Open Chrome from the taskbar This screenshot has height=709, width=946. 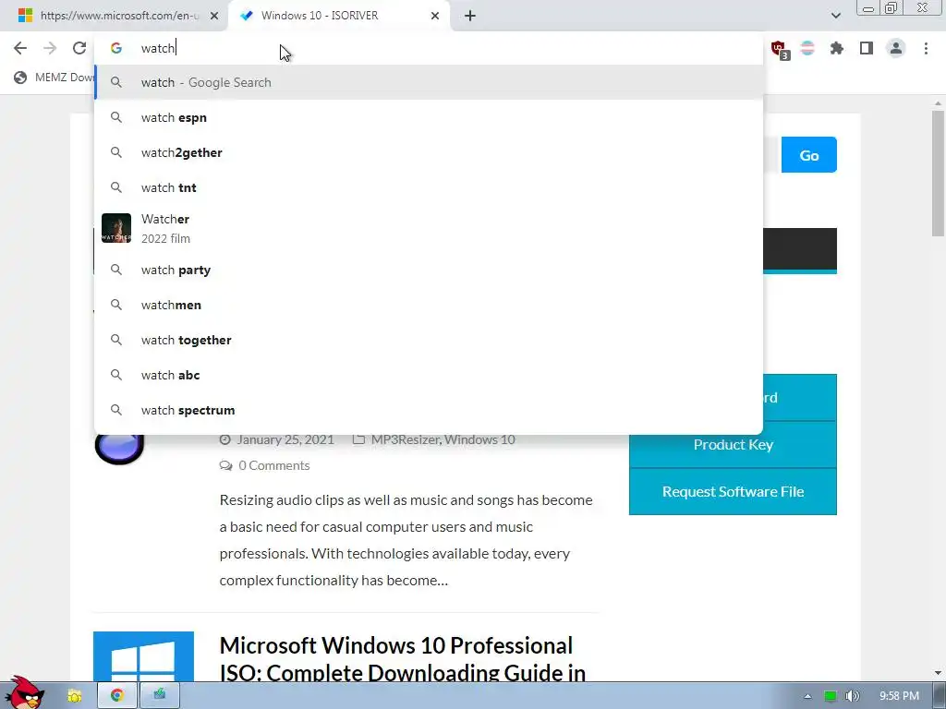(x=117, y=696)
